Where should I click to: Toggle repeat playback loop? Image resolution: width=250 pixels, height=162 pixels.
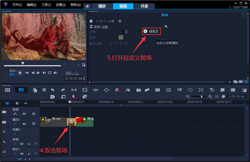(50, 73)
